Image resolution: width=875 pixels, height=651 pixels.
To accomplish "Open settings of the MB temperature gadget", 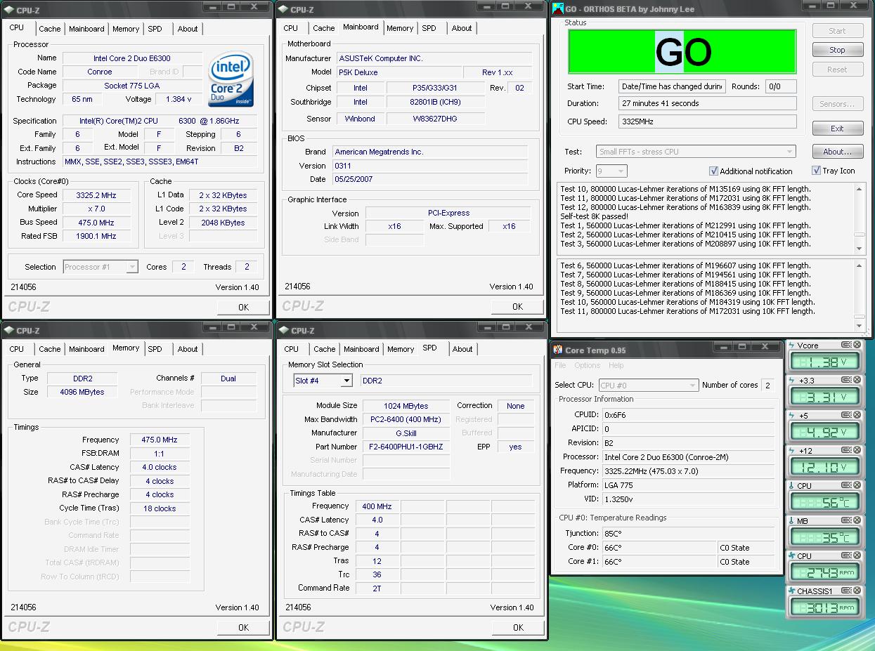I will coord(846,520).
